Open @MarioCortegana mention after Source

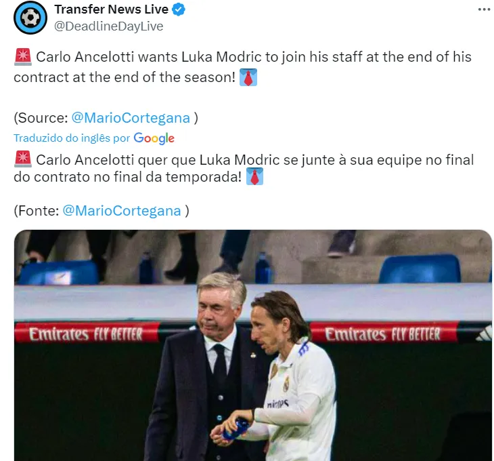point(131,118)
